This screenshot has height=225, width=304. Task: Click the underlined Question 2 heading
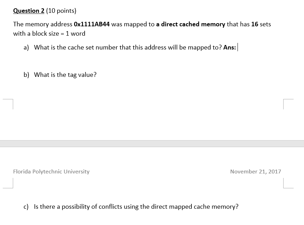click(x=29, y=11)
